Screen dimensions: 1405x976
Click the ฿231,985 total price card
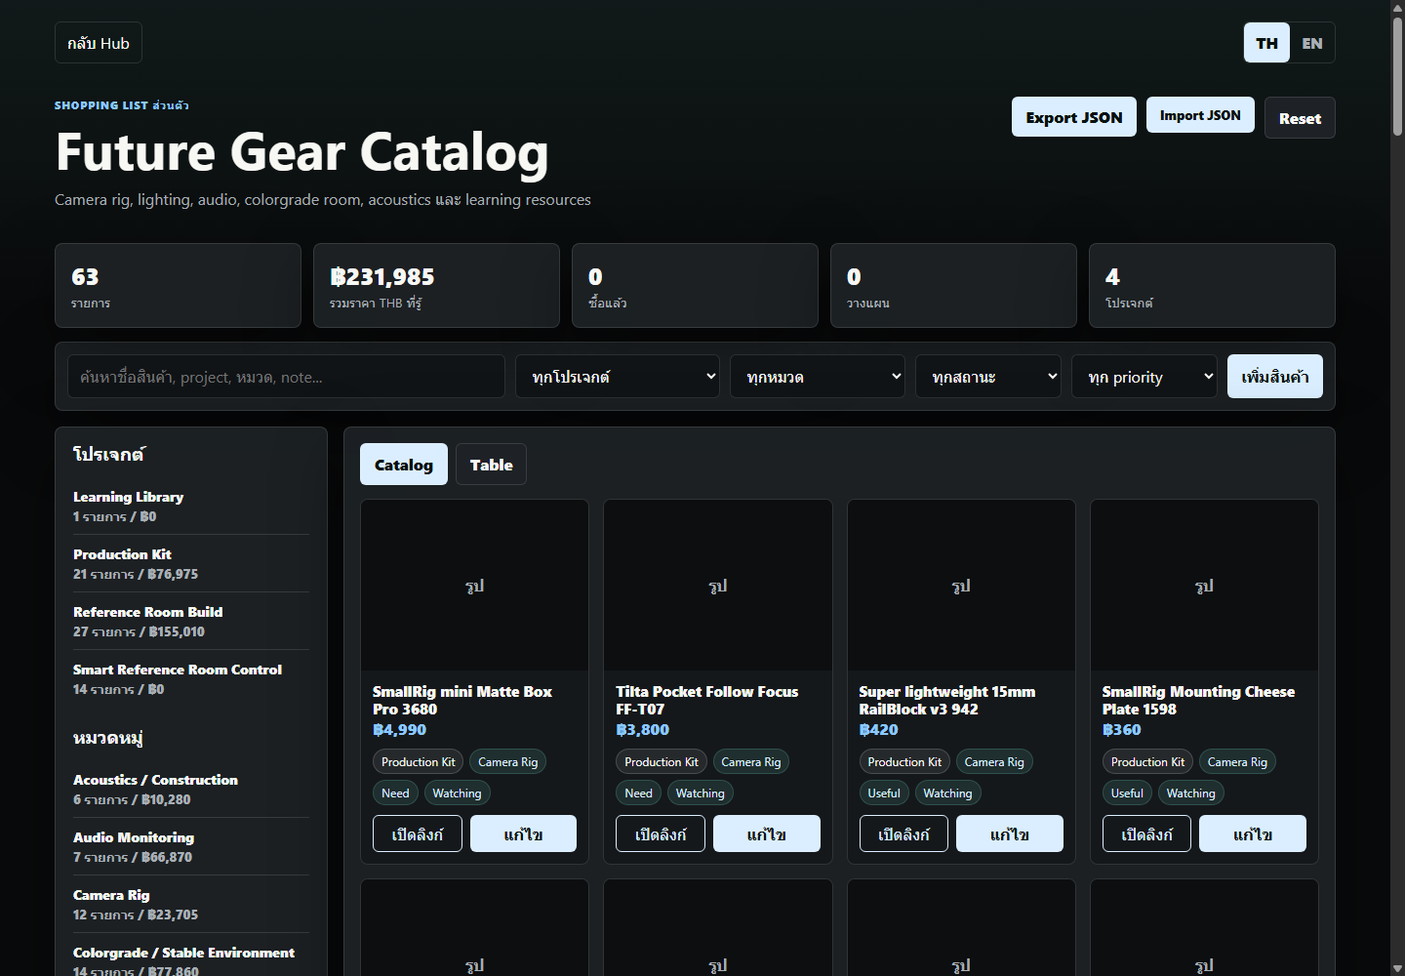(436, 285)
